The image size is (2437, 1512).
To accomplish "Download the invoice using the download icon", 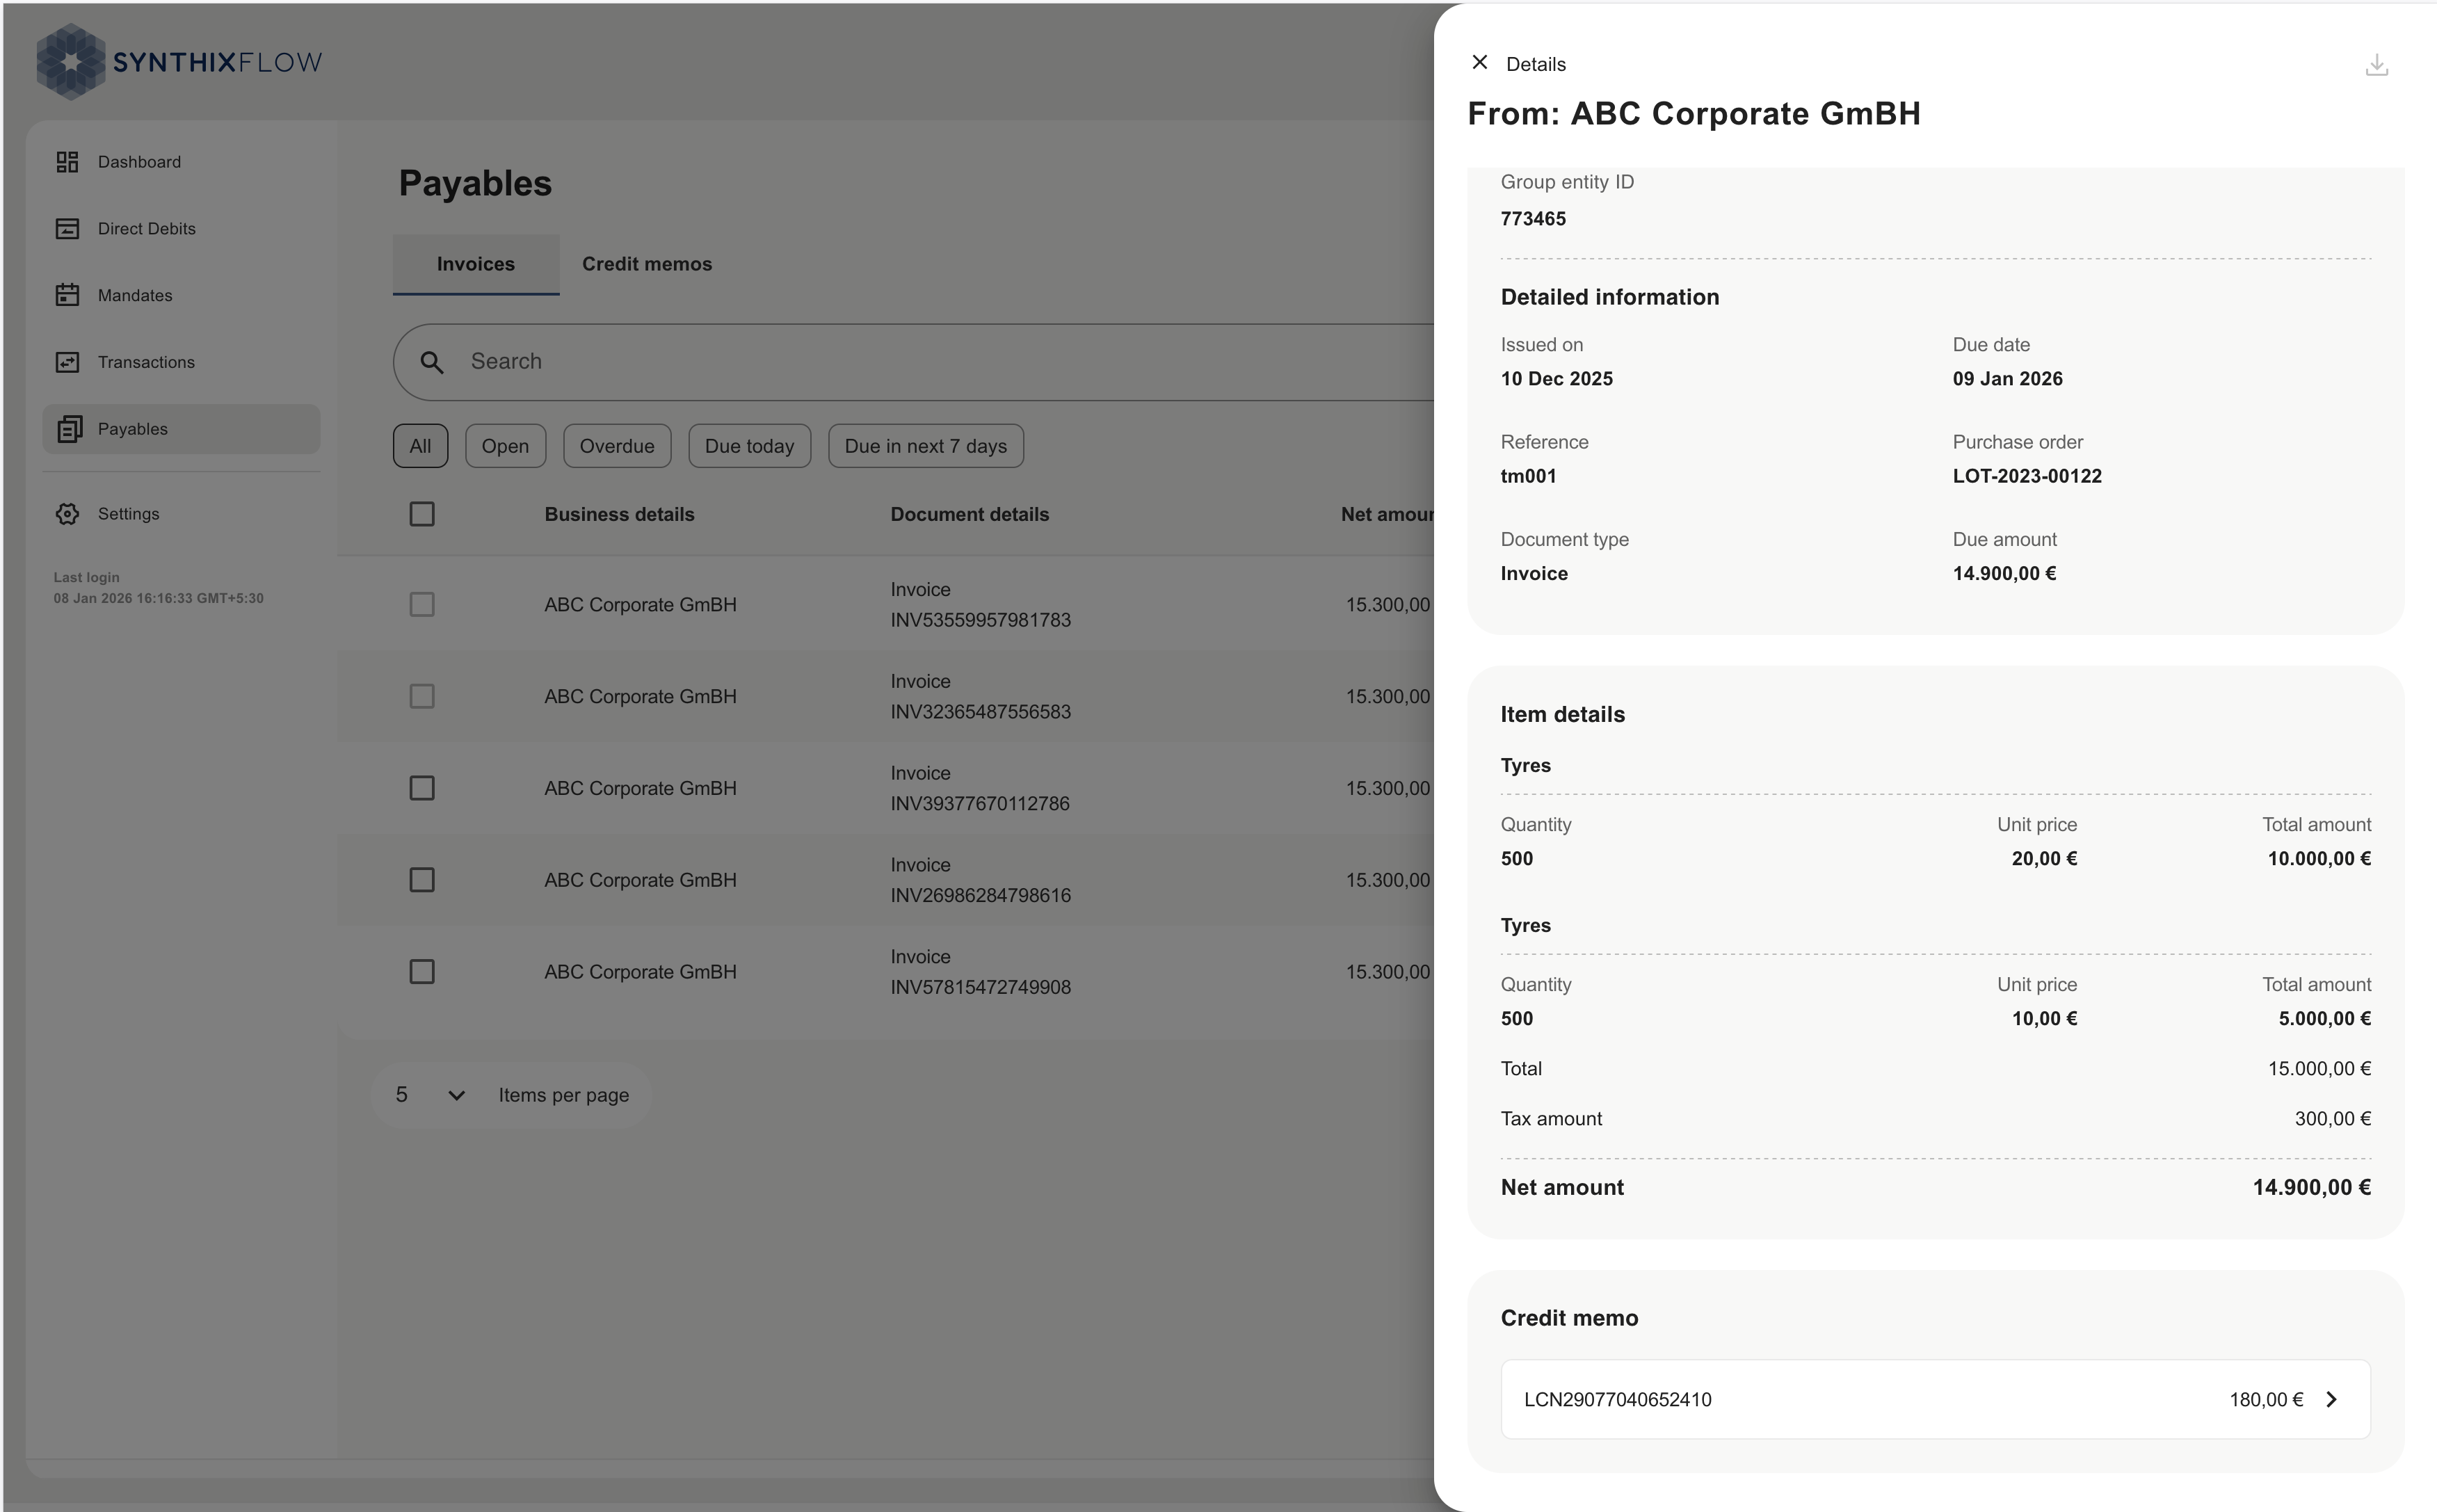I will (x=2376, y=65).
